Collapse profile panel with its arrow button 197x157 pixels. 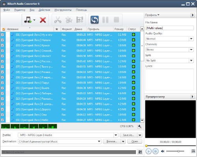coord(193,15)
